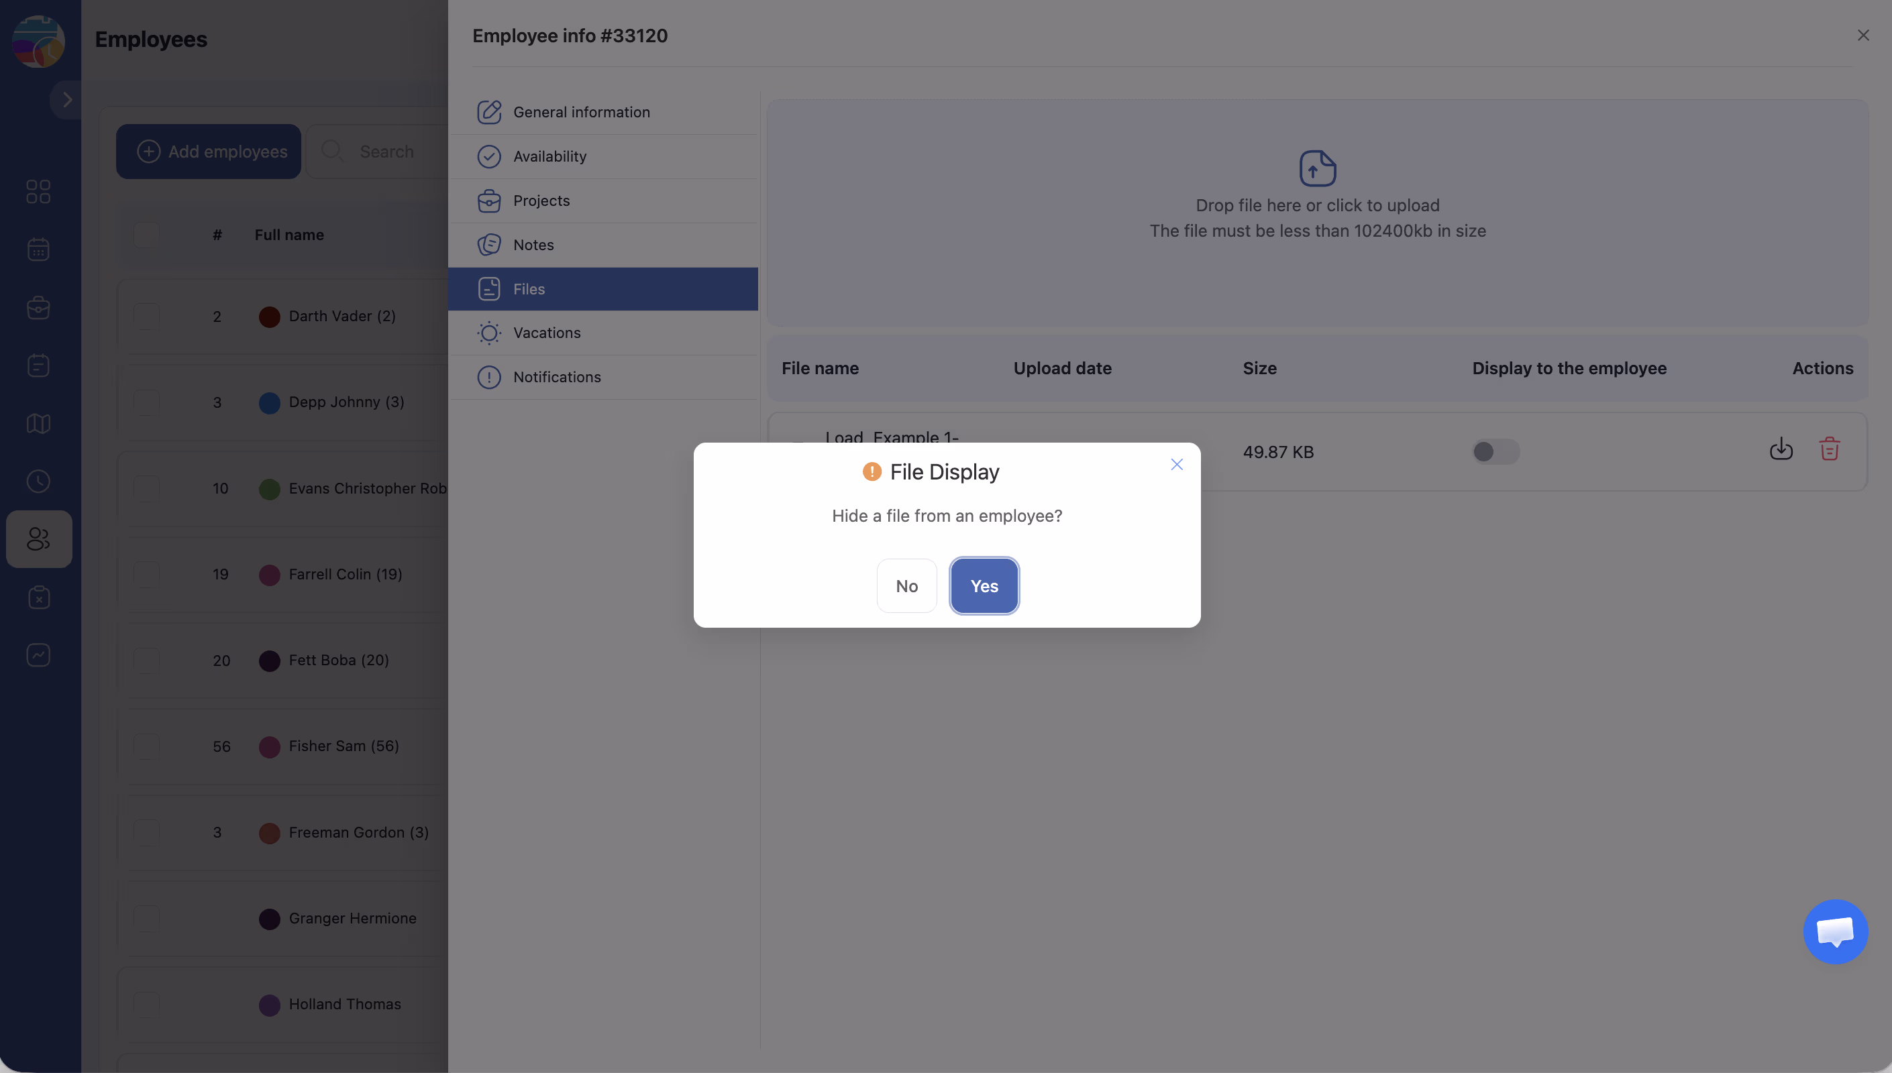Screen dimensions: 1892x1073
Task: Switch to the General information tab
Action: click(x=581, y=112)
